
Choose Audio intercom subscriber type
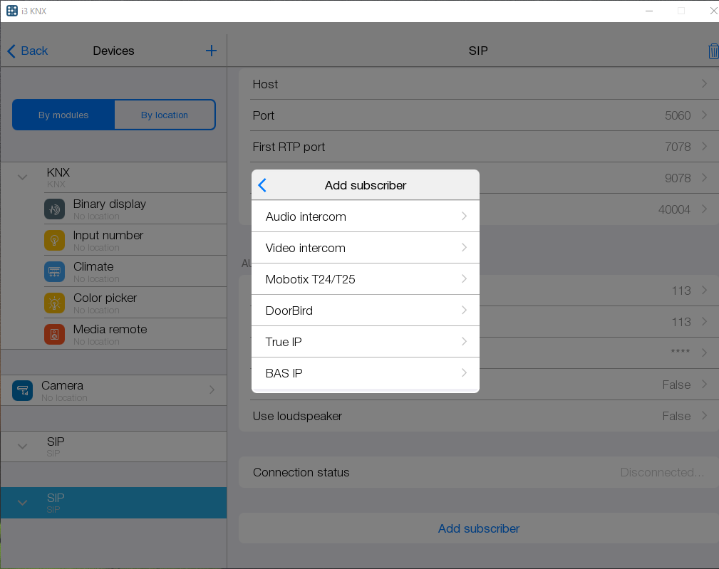click(x=365, y=216)
